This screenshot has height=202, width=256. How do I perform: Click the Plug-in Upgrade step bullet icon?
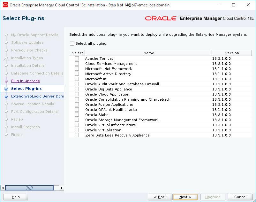(6, 81)
